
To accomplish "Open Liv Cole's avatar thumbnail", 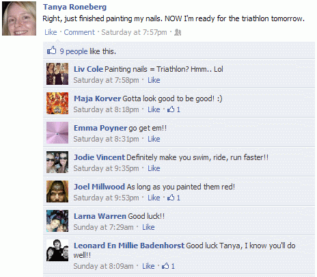I will point(57,74).
